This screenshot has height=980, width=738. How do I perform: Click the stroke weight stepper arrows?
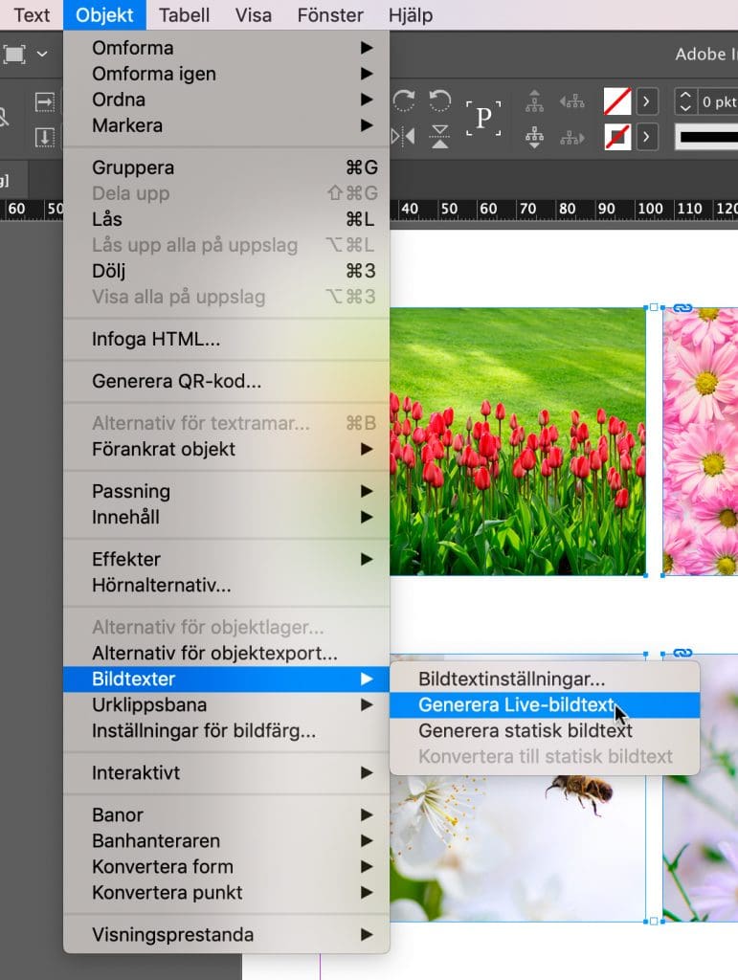click(x=685, y=101)
